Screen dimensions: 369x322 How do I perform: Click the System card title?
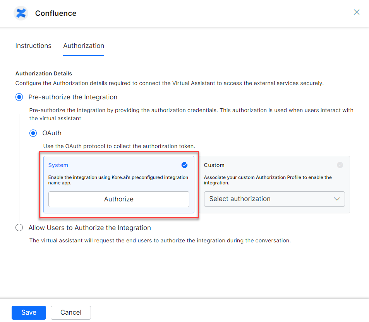(58, 165)
